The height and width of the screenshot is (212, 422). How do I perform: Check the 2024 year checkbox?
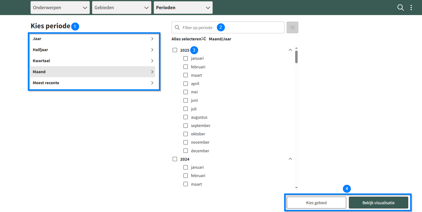(175, 159)
